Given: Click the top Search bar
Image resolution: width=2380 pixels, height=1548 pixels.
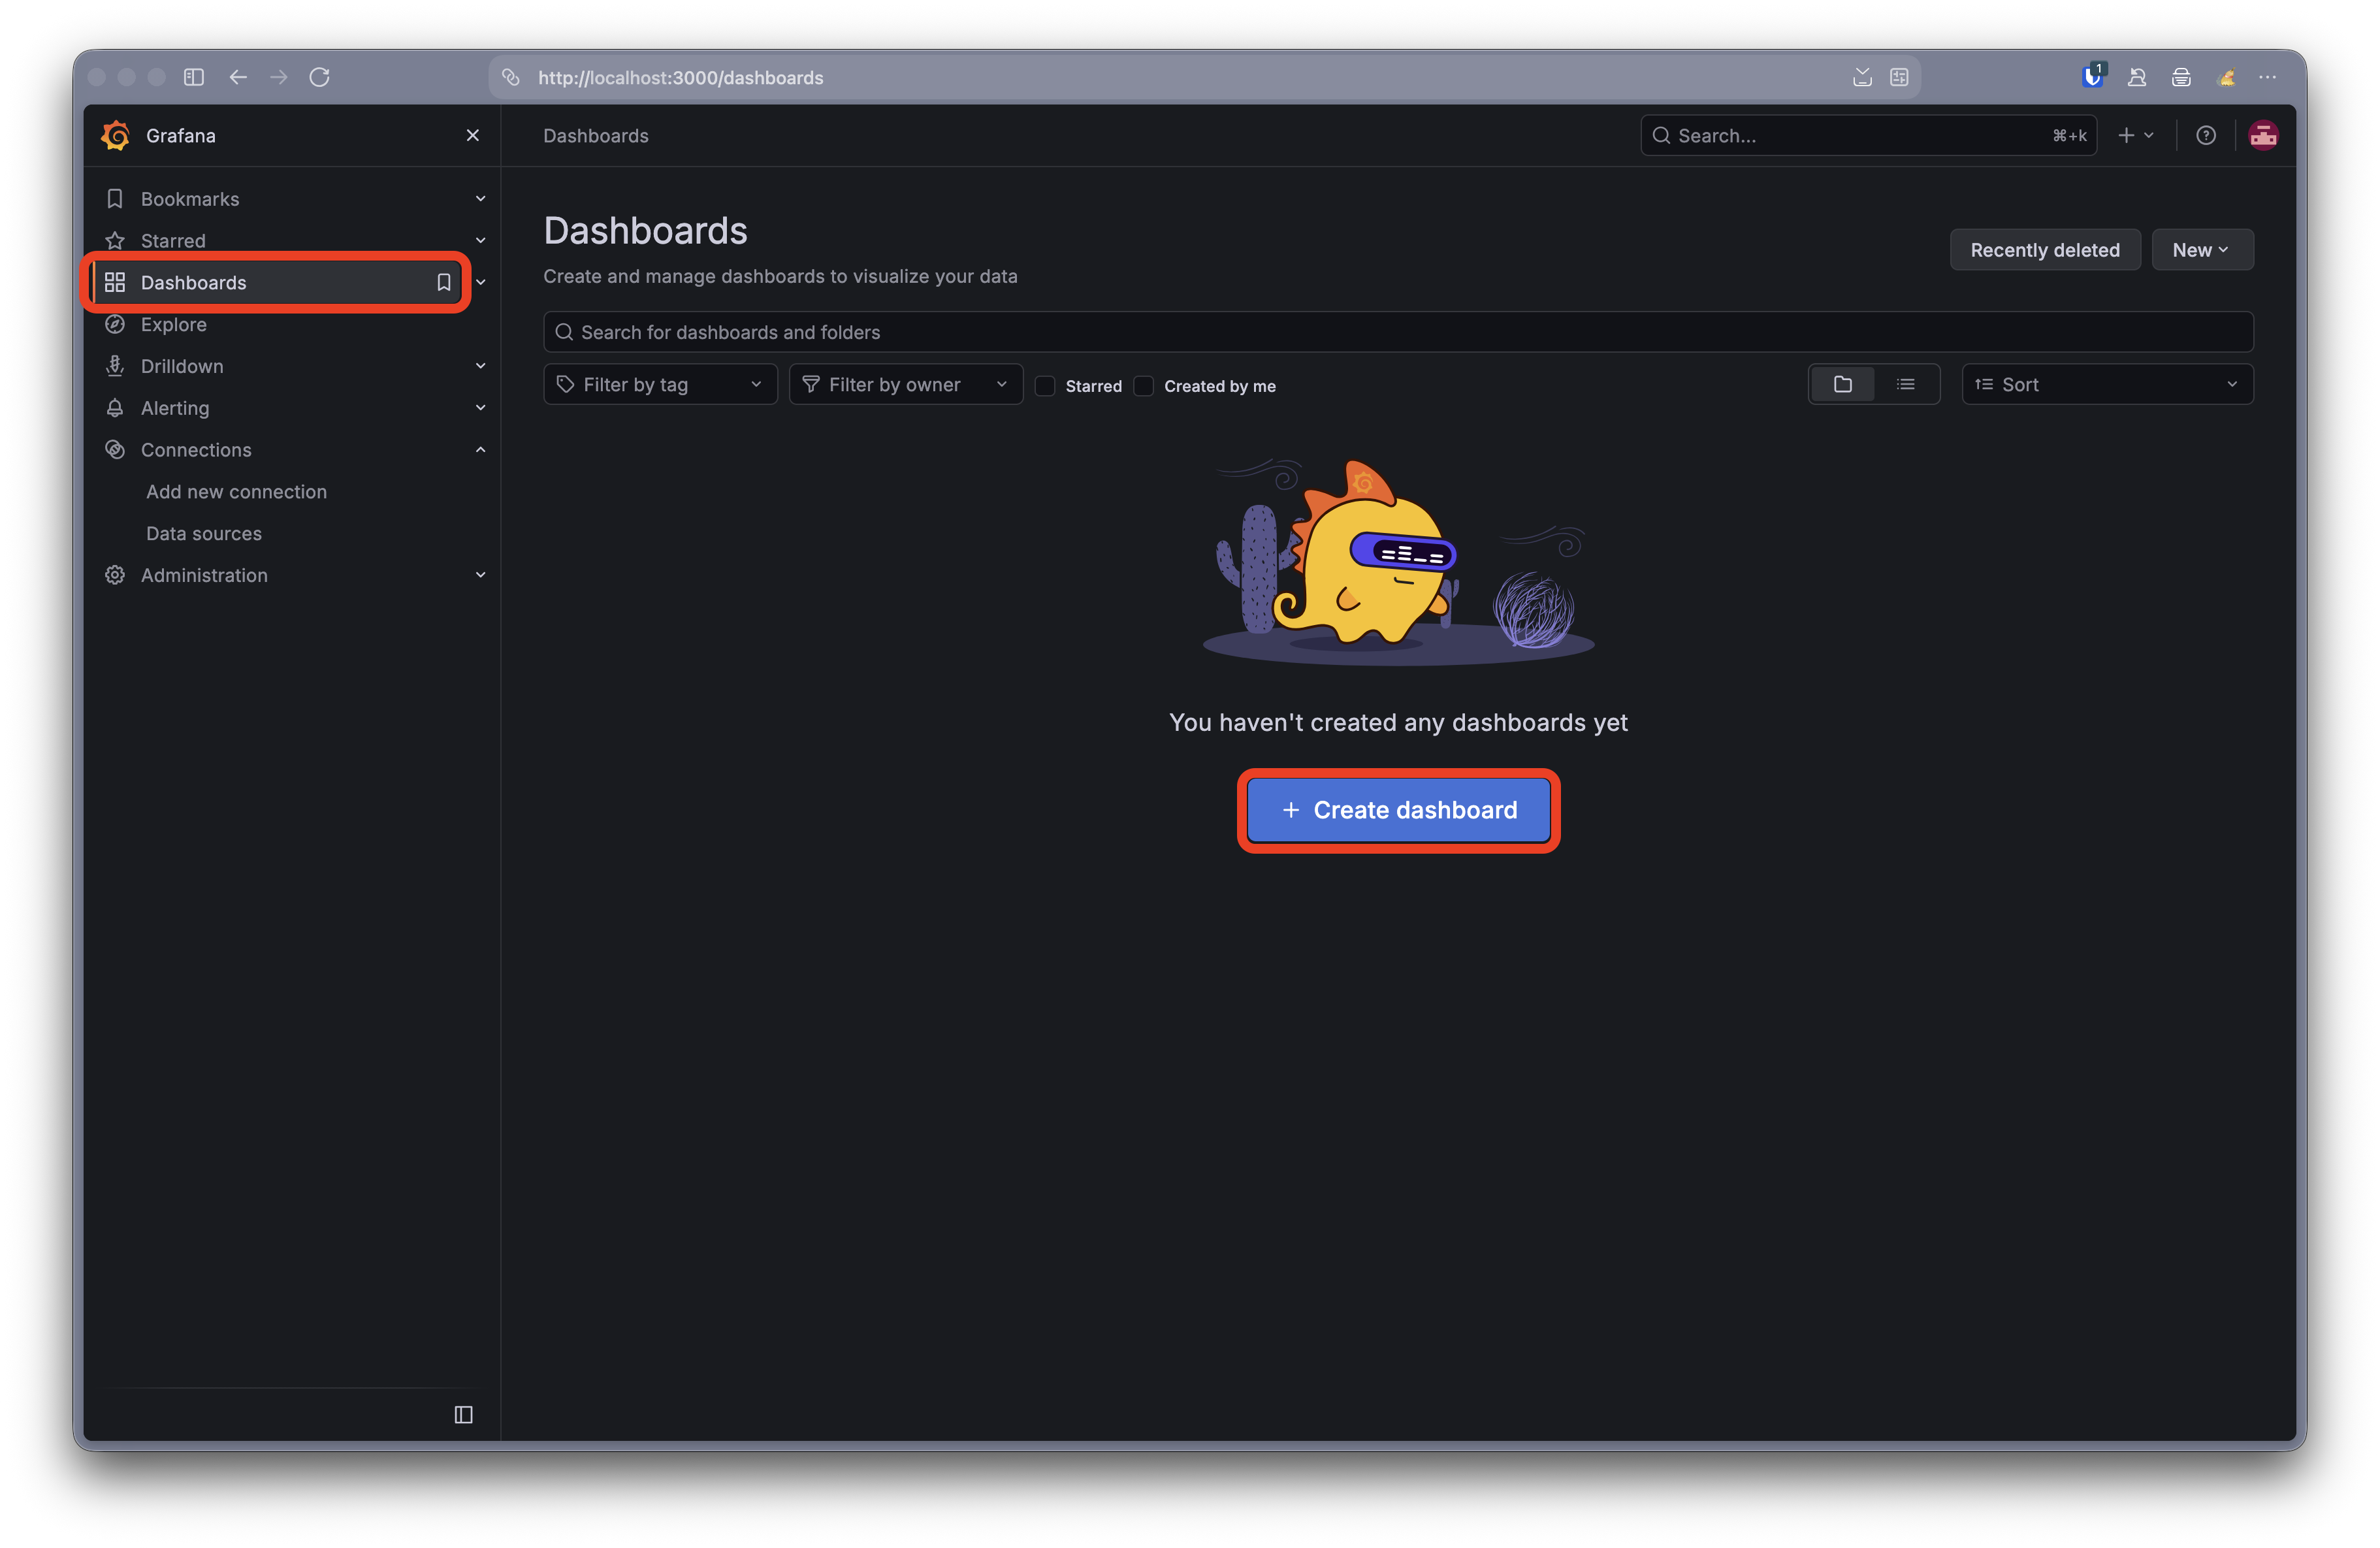Looking at the screenshot, I should point(1868,135).
